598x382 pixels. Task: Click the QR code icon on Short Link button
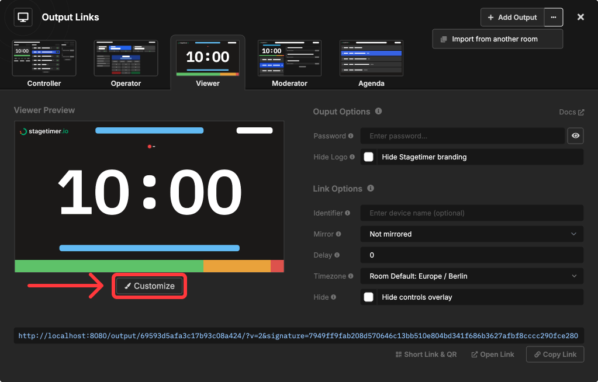pyautogui.click(x=397, y=354)
